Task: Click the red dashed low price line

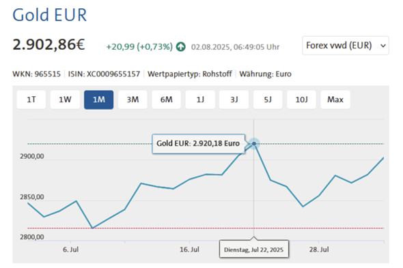Action: pos(206,228)
